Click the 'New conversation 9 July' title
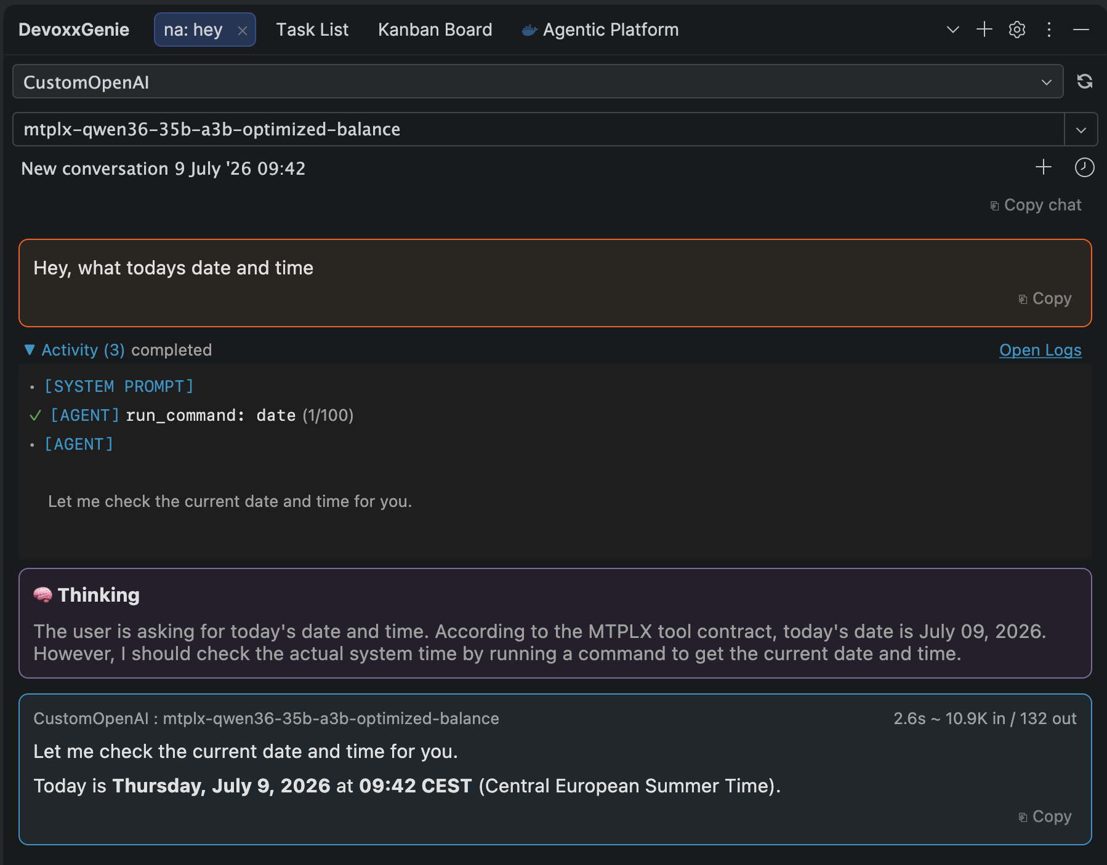 (x=163, y=169)
